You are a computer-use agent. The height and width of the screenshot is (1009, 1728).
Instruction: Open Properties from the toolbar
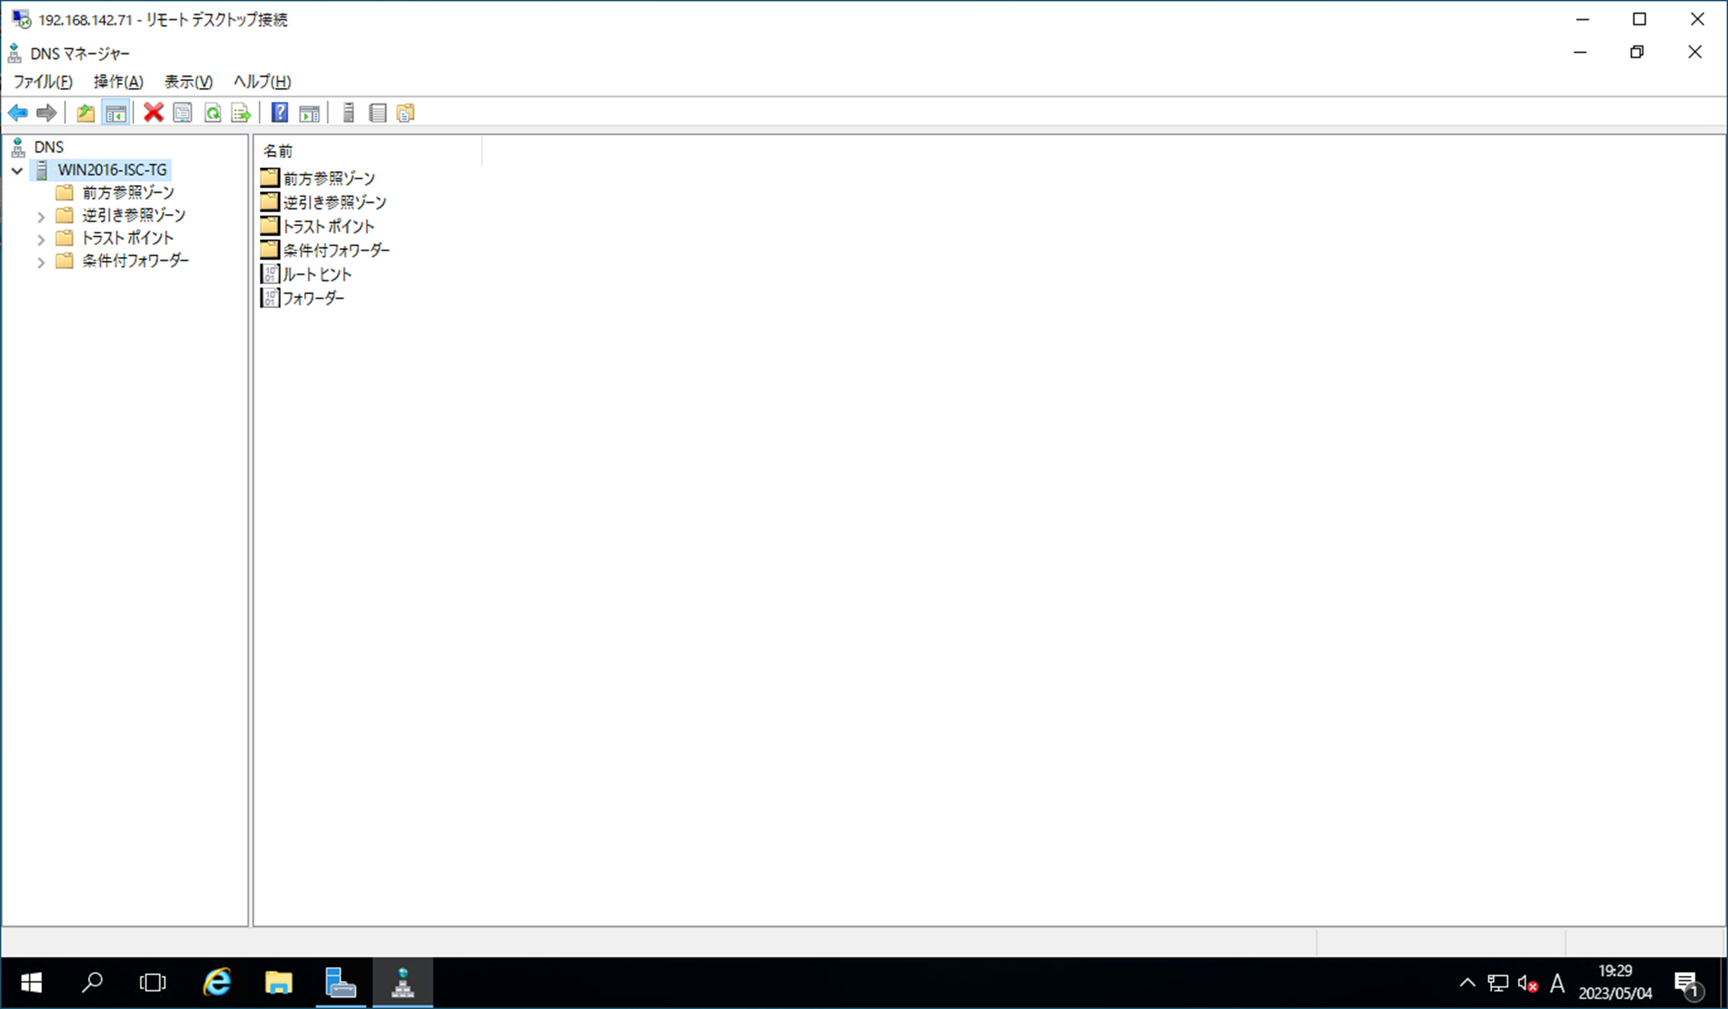[x=183, y=113]
